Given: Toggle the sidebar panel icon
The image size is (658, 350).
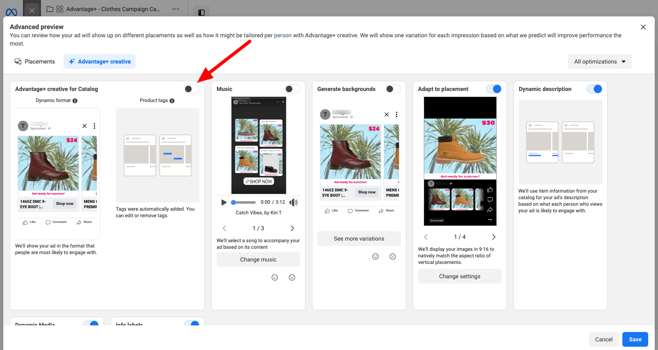Looking at the screenshot, I should (201, 12).
